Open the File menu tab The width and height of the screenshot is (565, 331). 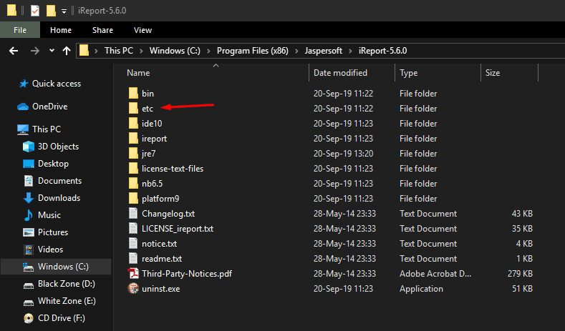(x=20, y=30)
